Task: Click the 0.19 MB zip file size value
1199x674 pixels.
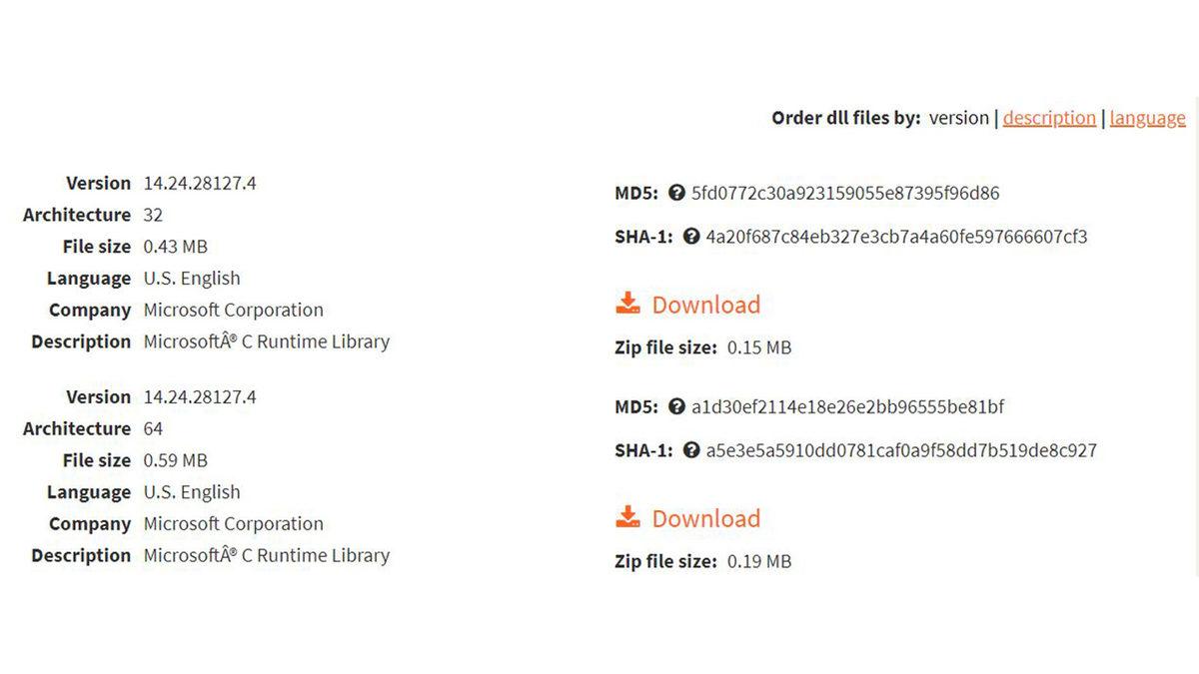Action: pyautogui.click(x=759, y=561)
